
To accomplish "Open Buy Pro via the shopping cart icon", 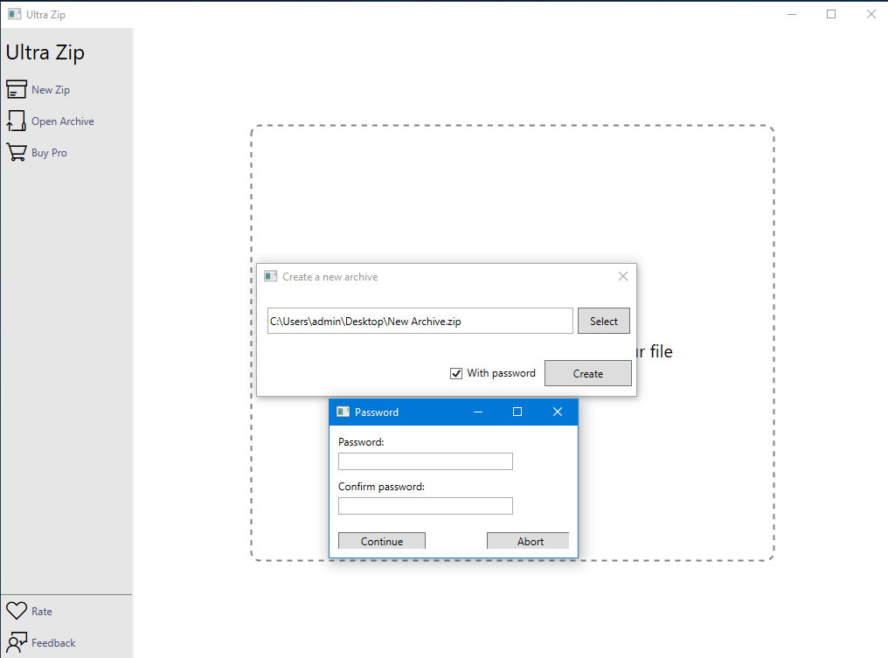I will (x=16, y=151).
